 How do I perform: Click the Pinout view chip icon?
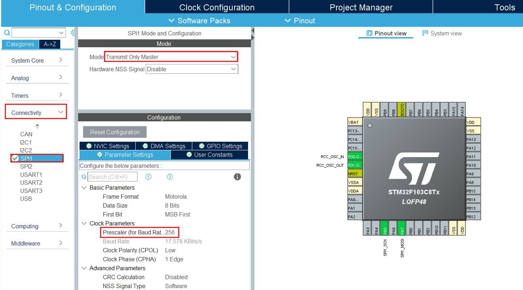pyautogui.click(x=369, y=33)
